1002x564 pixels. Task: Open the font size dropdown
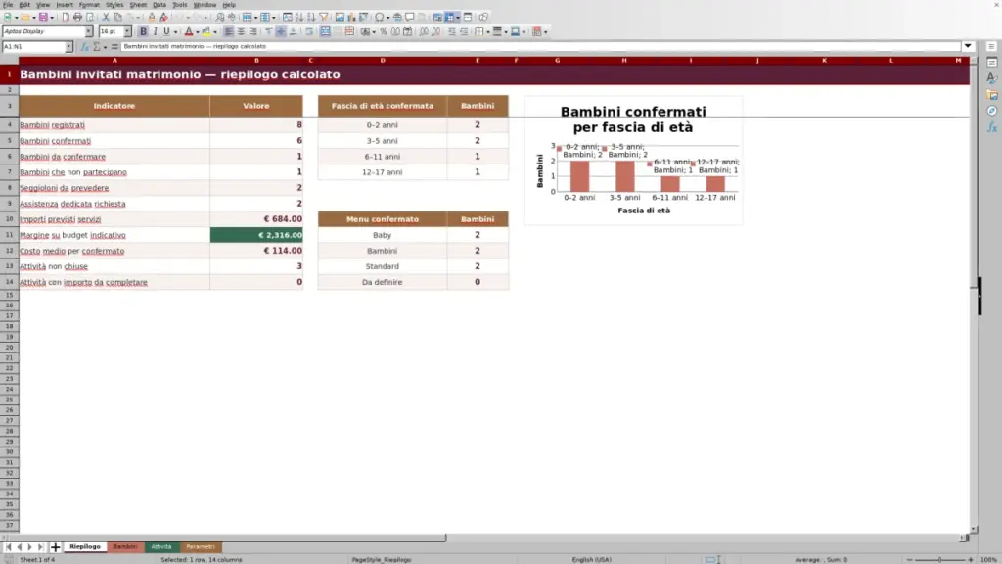(x=127, y=31)
